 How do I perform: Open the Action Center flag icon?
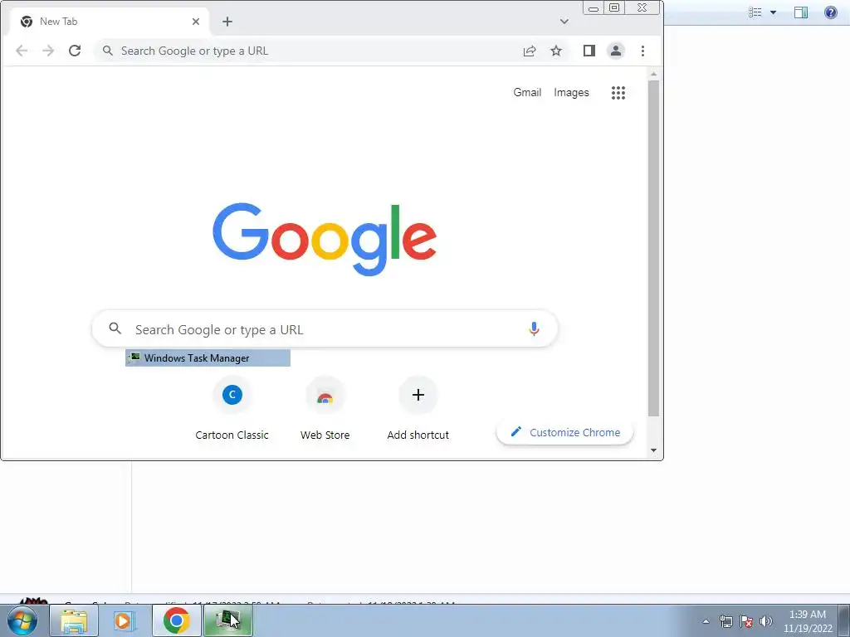(x=746, y=621)
